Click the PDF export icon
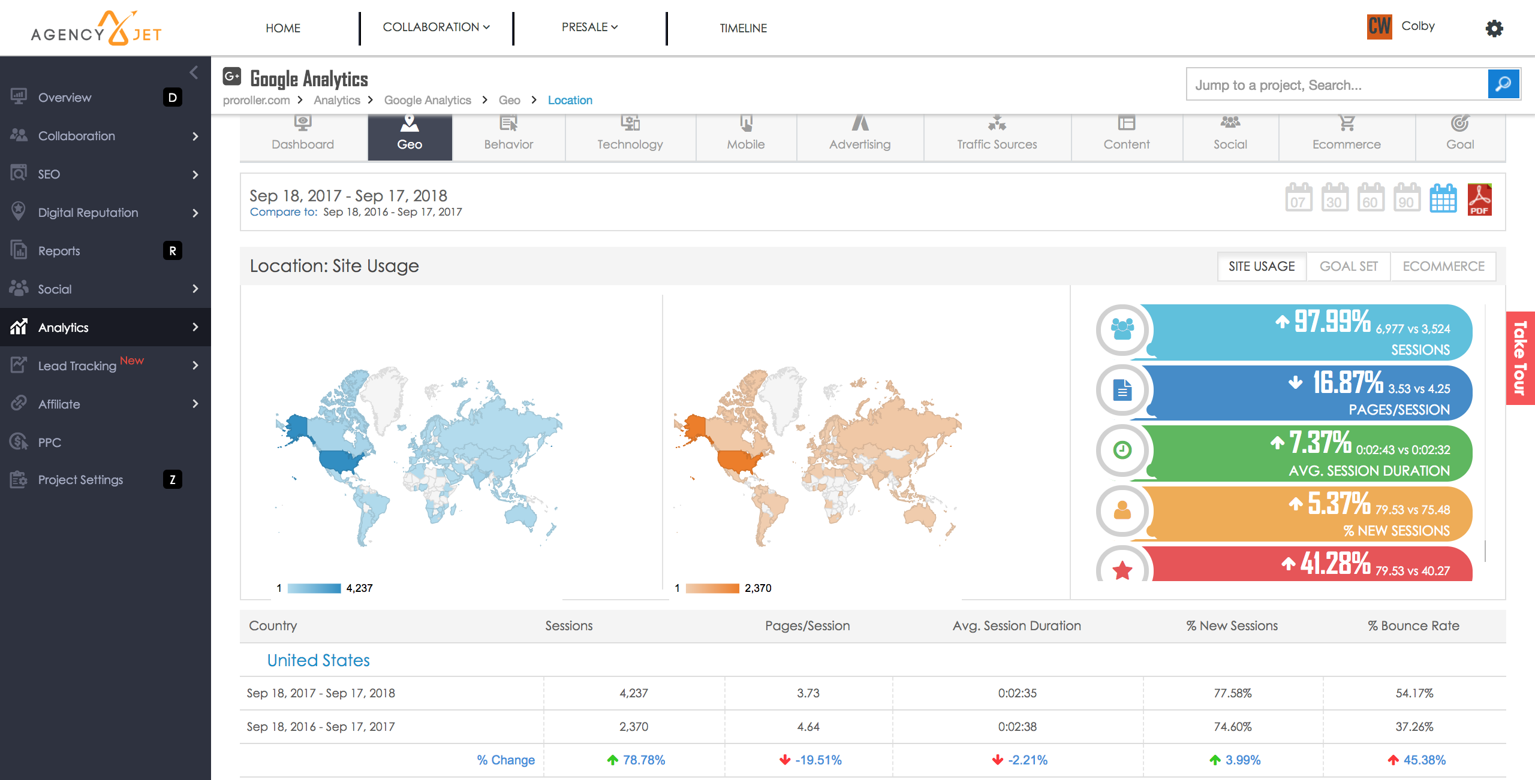Viewport: 1535px width, 780px height. (1479, 199)
